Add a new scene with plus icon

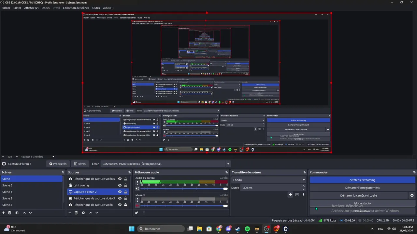(4, 213)
